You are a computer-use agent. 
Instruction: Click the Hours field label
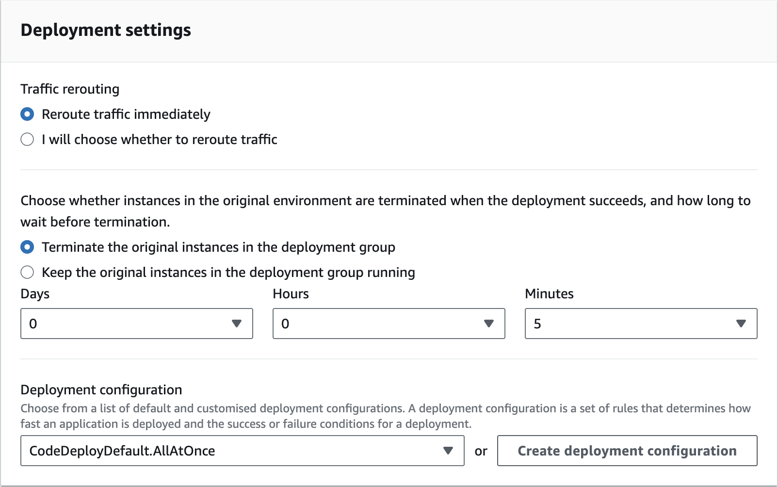(x=291, y=294)
